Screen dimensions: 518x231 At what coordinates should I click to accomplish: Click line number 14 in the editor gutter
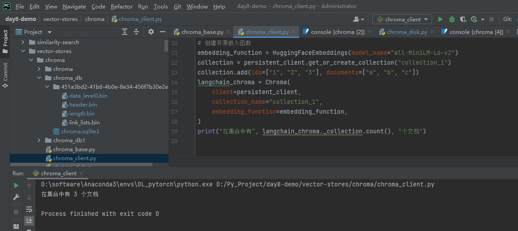(175, 82)
